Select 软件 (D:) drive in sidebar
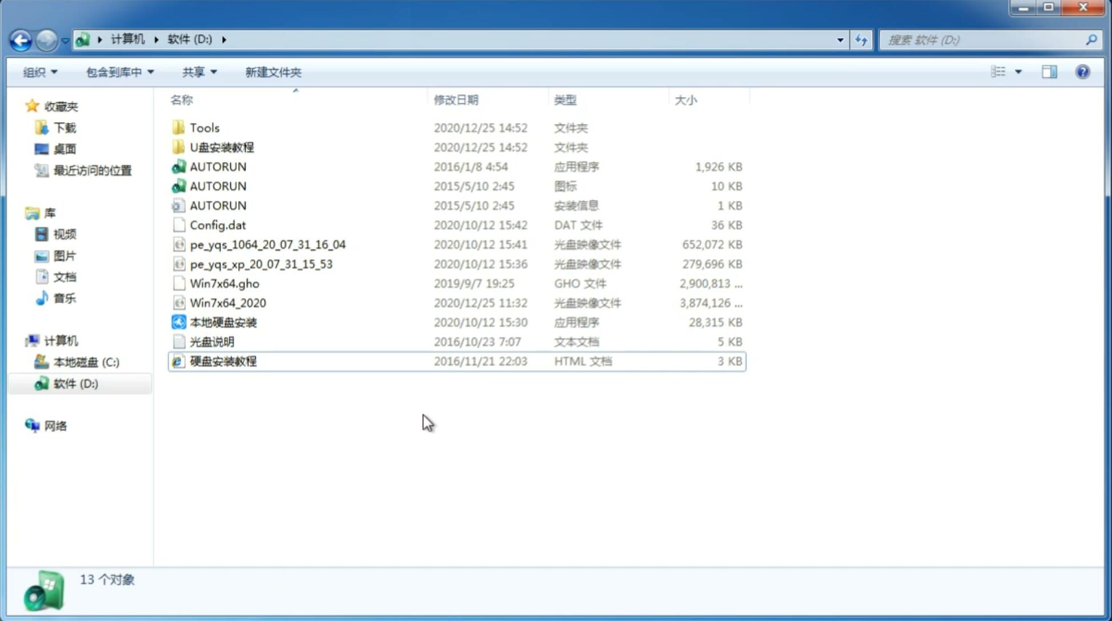 (75, 383)
